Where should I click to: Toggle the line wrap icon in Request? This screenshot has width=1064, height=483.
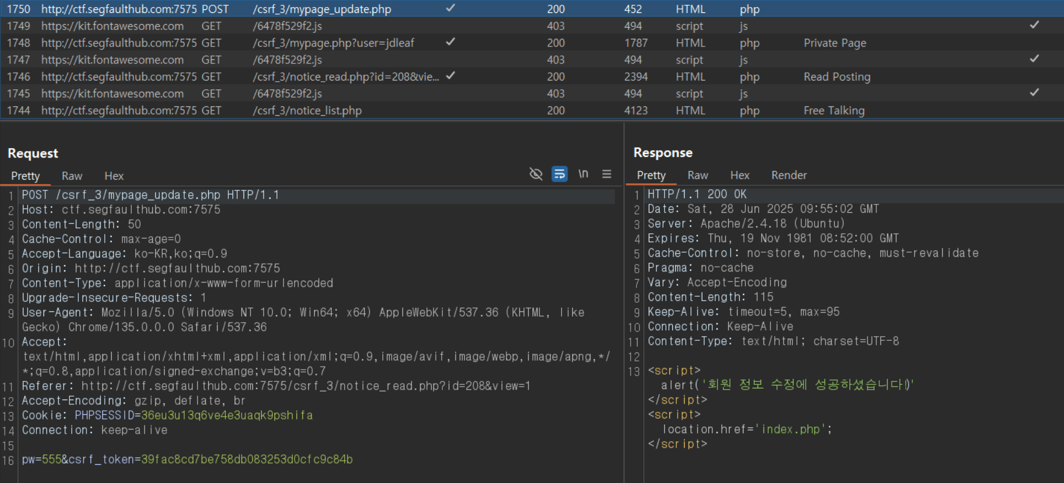pos(559,174)
